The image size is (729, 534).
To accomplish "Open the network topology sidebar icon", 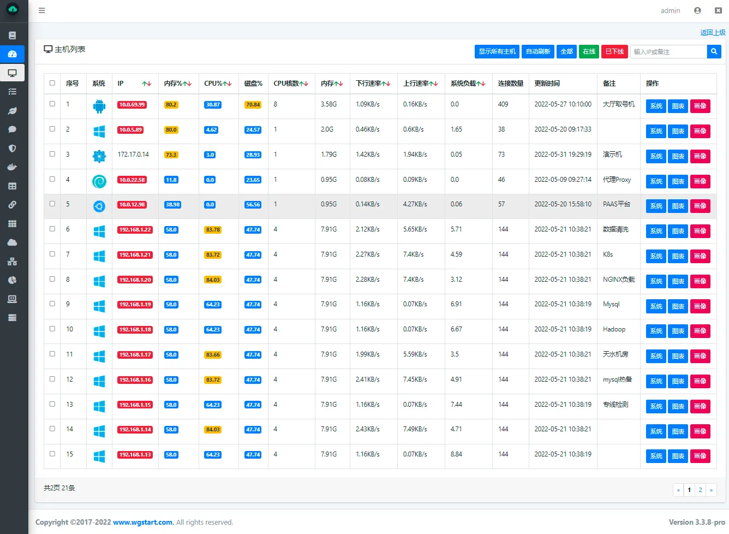I will click(x=12, y=262).
